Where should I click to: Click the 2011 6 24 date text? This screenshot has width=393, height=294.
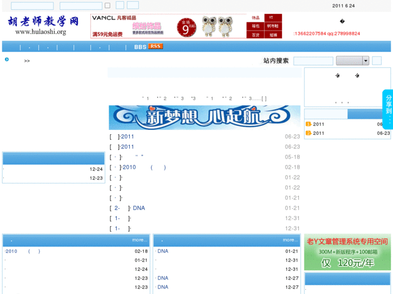(343, 6)
